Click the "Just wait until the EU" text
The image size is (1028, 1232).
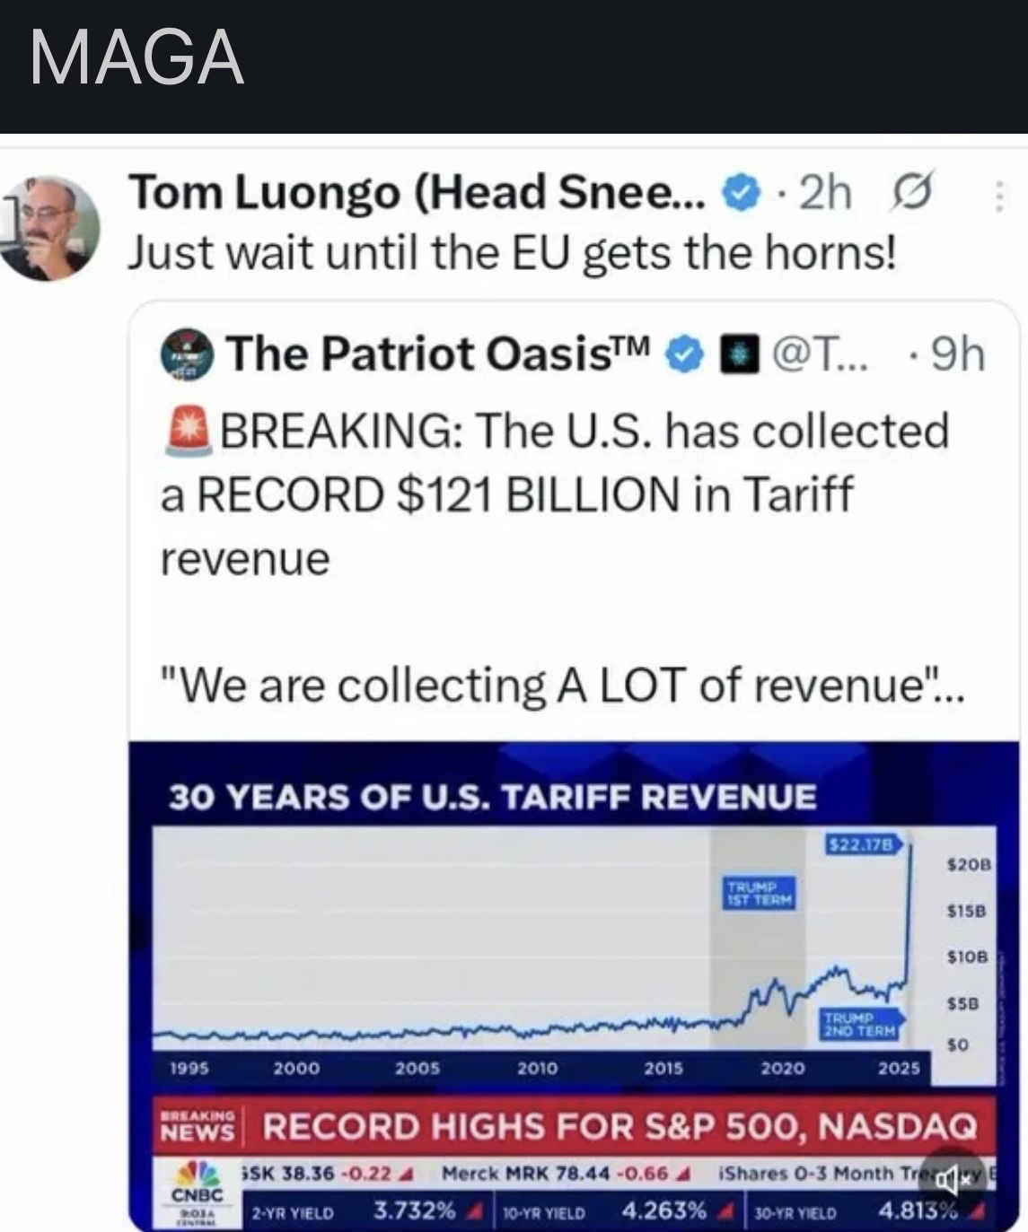point(512,252)
